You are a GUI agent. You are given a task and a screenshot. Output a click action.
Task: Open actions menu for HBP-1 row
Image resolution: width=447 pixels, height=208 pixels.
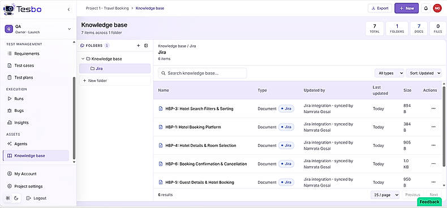click(433, 127)
